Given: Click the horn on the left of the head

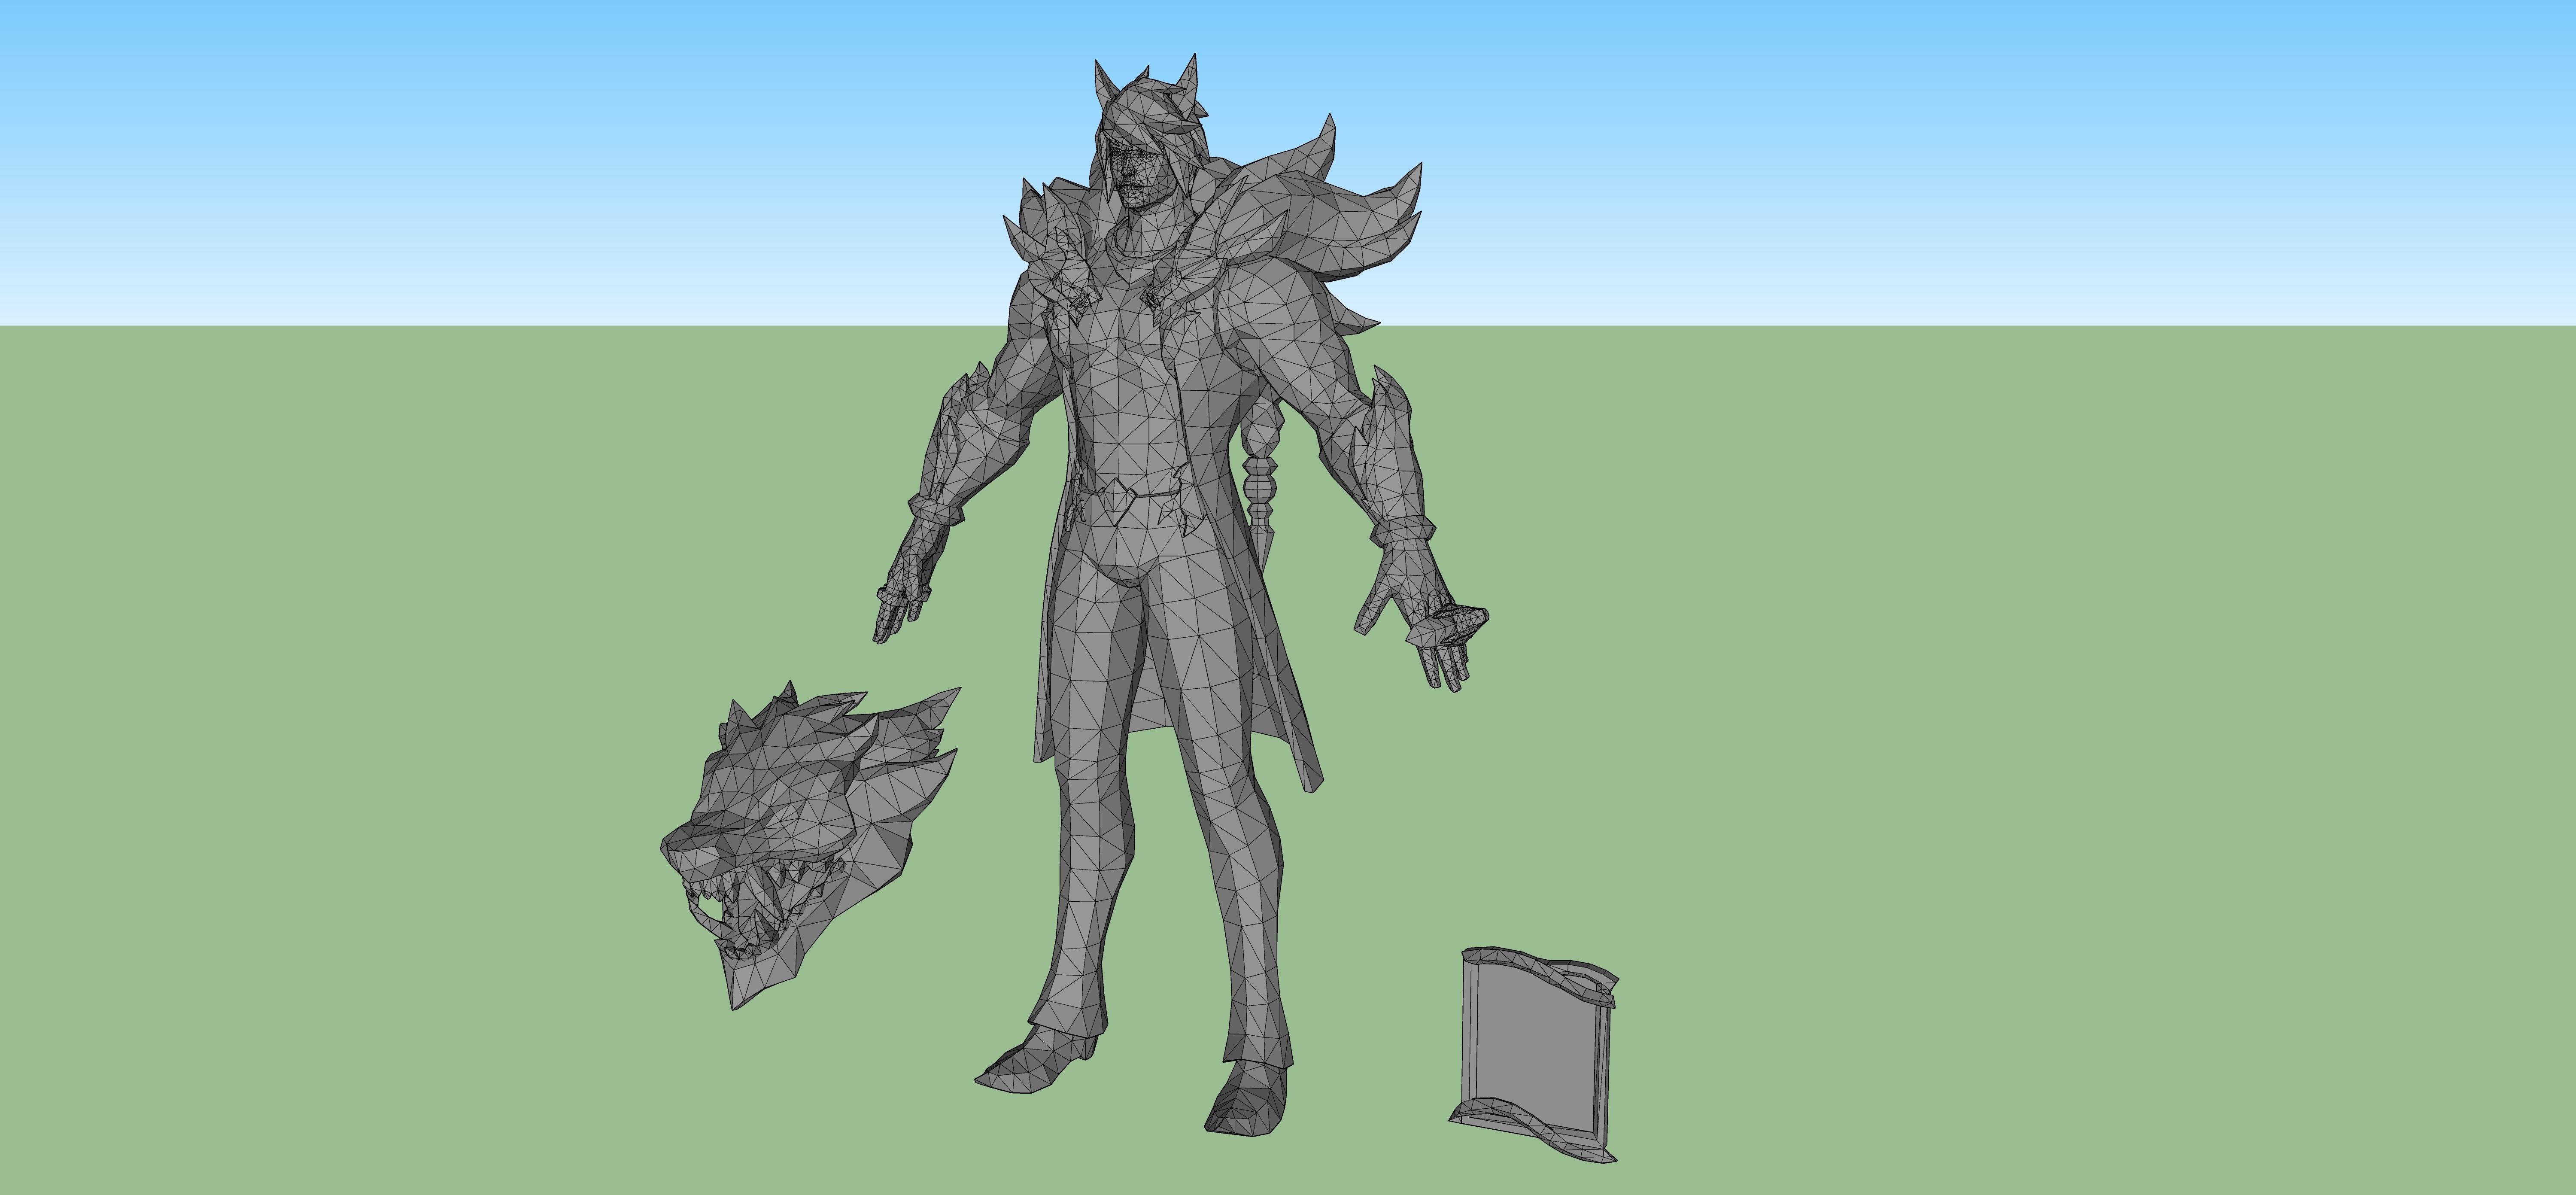Looking at the screenshot, I should point(1103,81).
